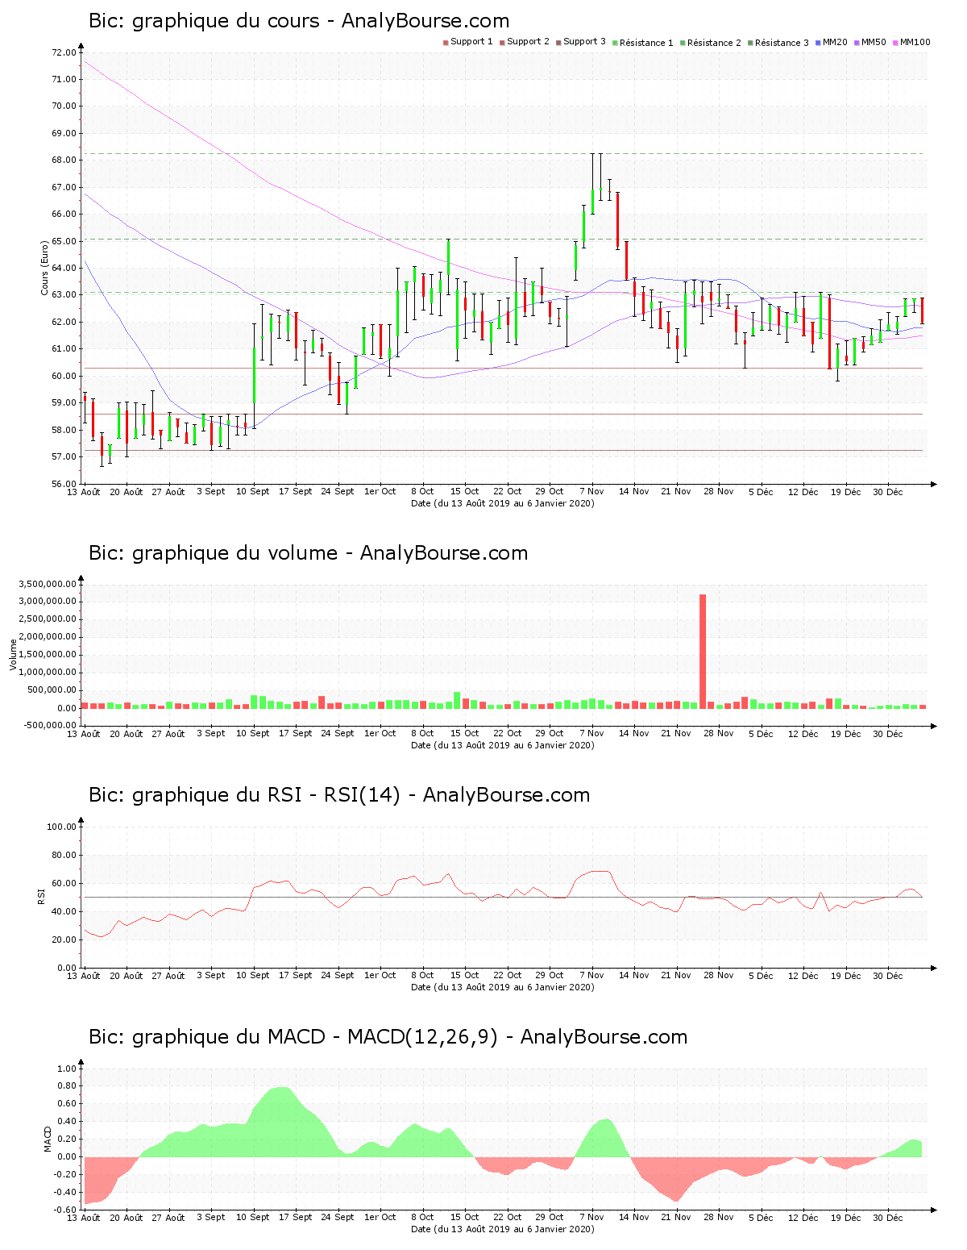Click the -500,000.00 volume axis value
Image resolution: width=967 pixels, height=1250 pixels.
48,725
